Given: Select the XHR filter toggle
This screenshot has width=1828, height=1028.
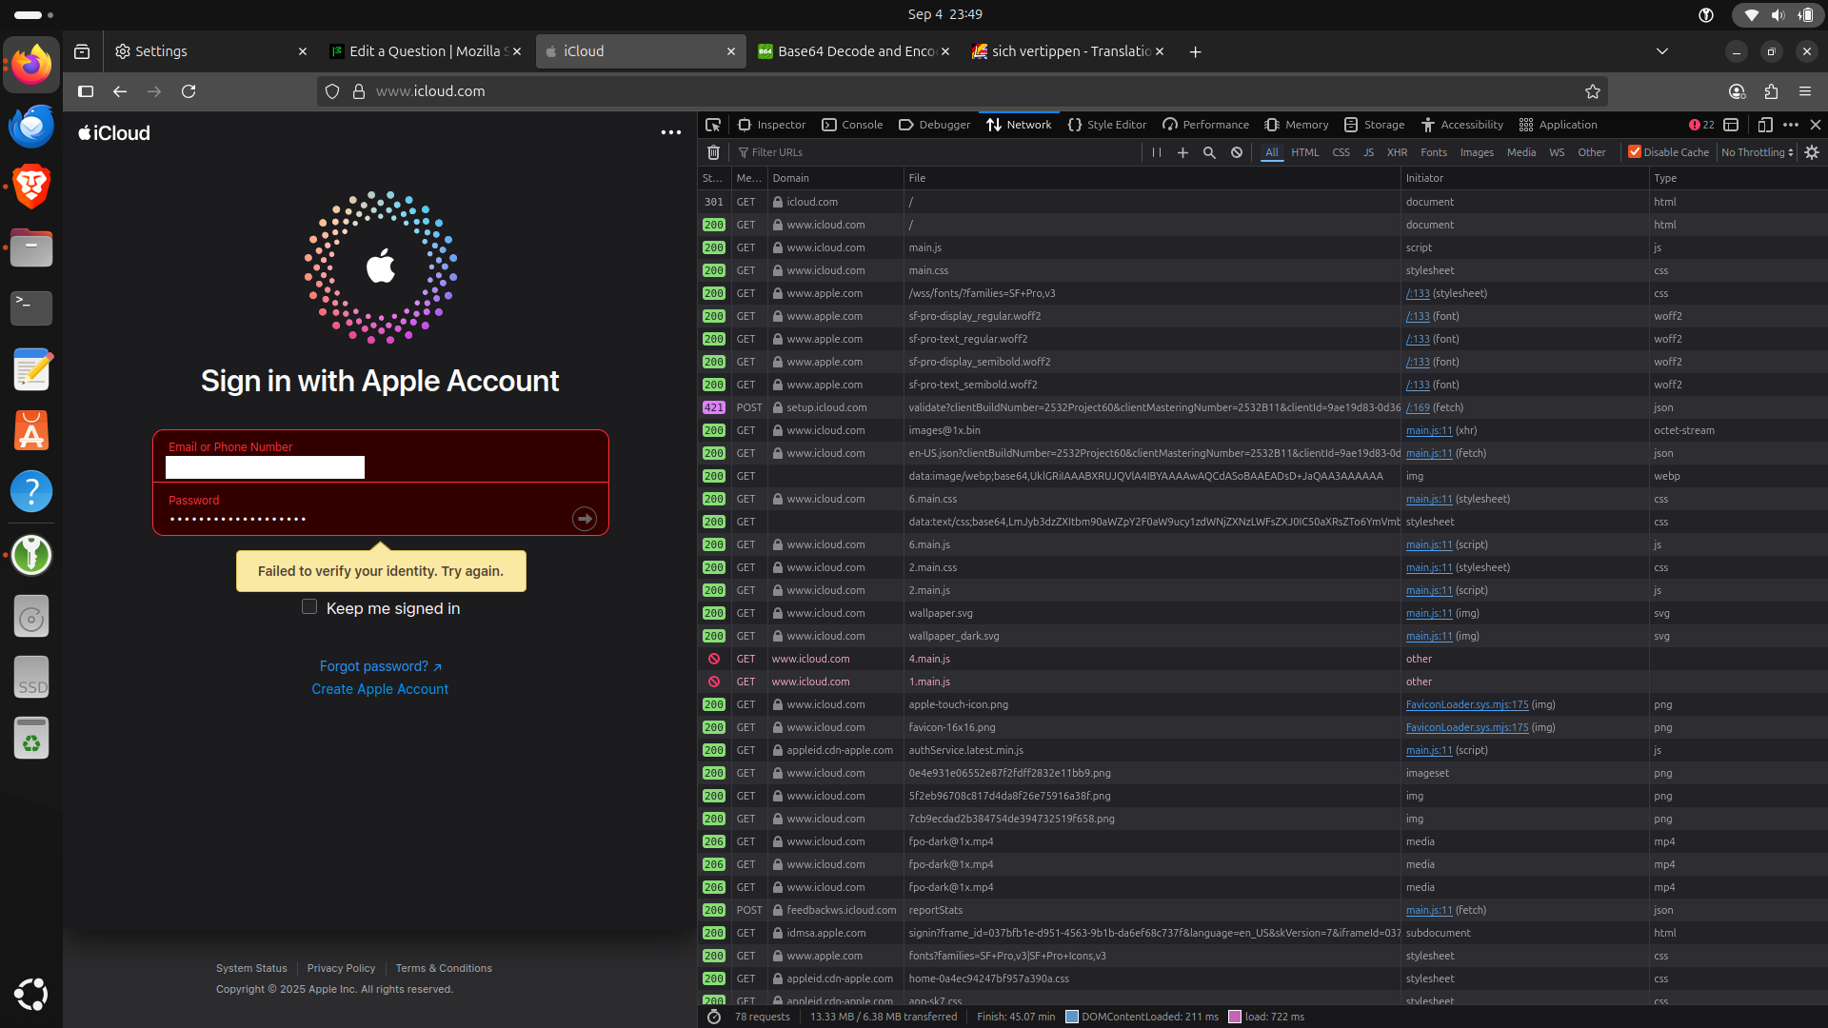Looking at the screenshot, I should (x=1397, y=152).
